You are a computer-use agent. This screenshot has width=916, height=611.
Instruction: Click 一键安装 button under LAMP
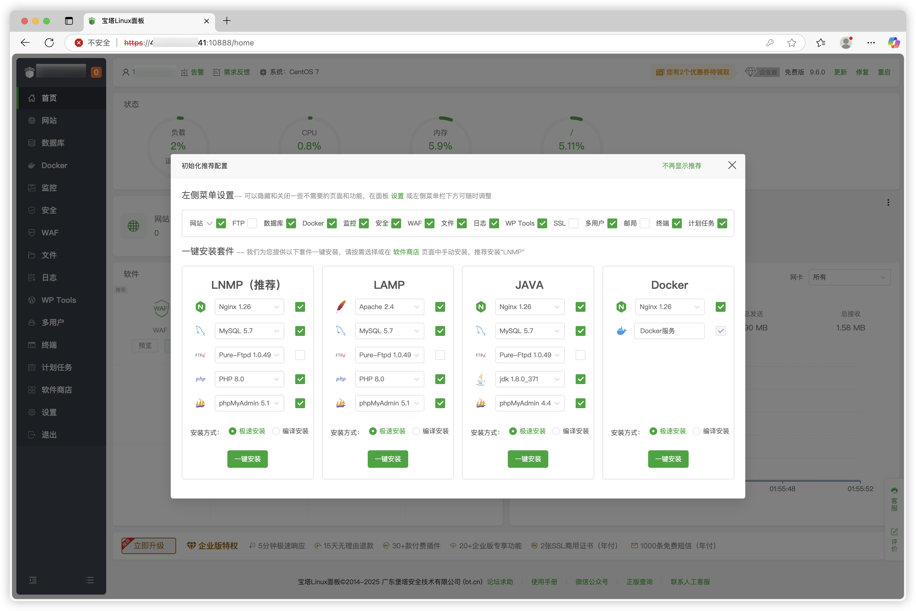(x=387, y=459)
